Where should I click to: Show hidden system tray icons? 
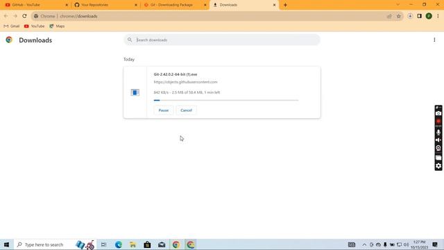pos(364,244)
